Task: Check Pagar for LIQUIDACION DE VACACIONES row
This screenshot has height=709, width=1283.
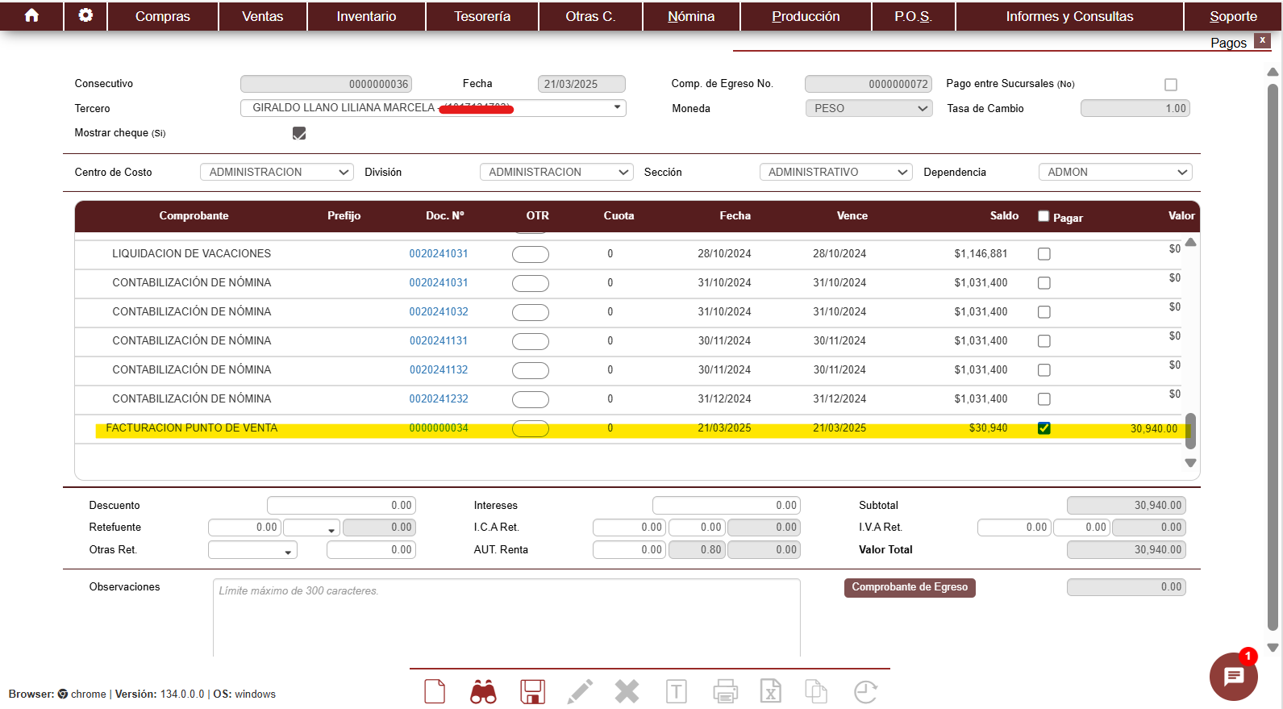Action: tap(1043, 254)
